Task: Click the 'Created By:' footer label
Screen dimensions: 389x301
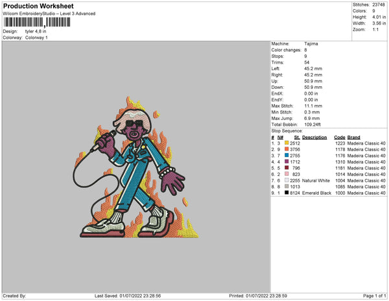Action: (x=14, y=296)
